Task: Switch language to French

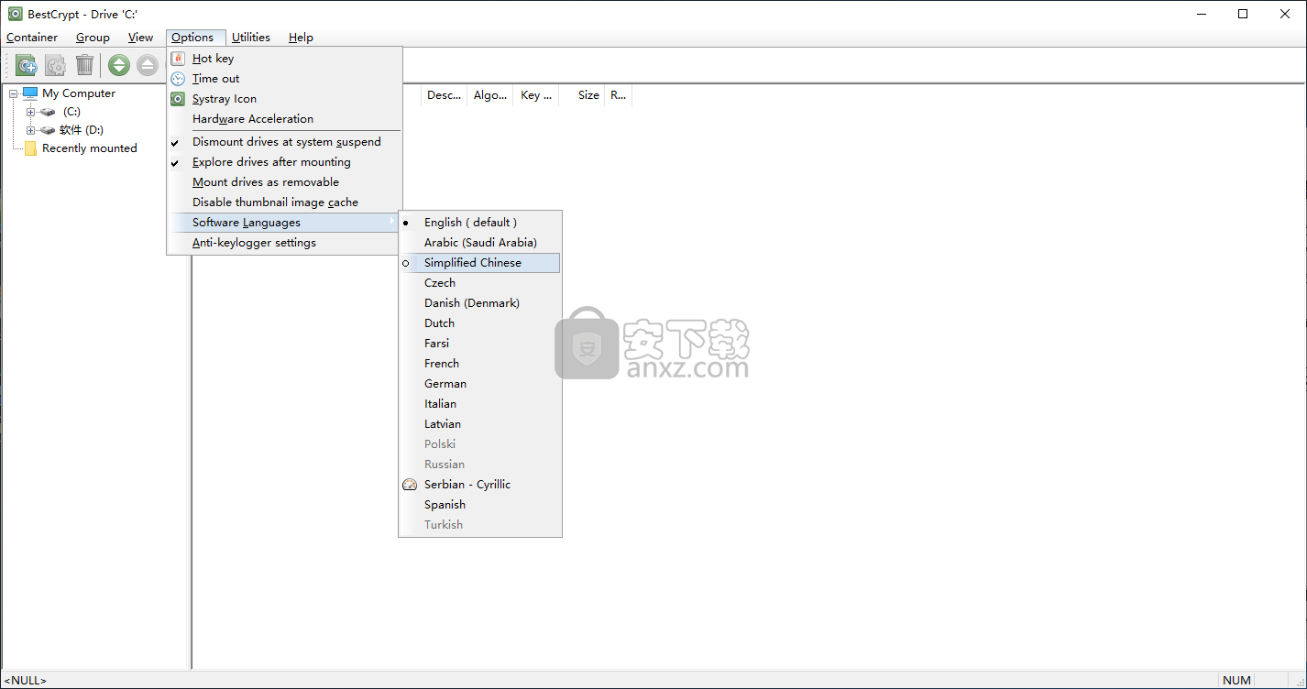Action: click(x=479, y=364)
